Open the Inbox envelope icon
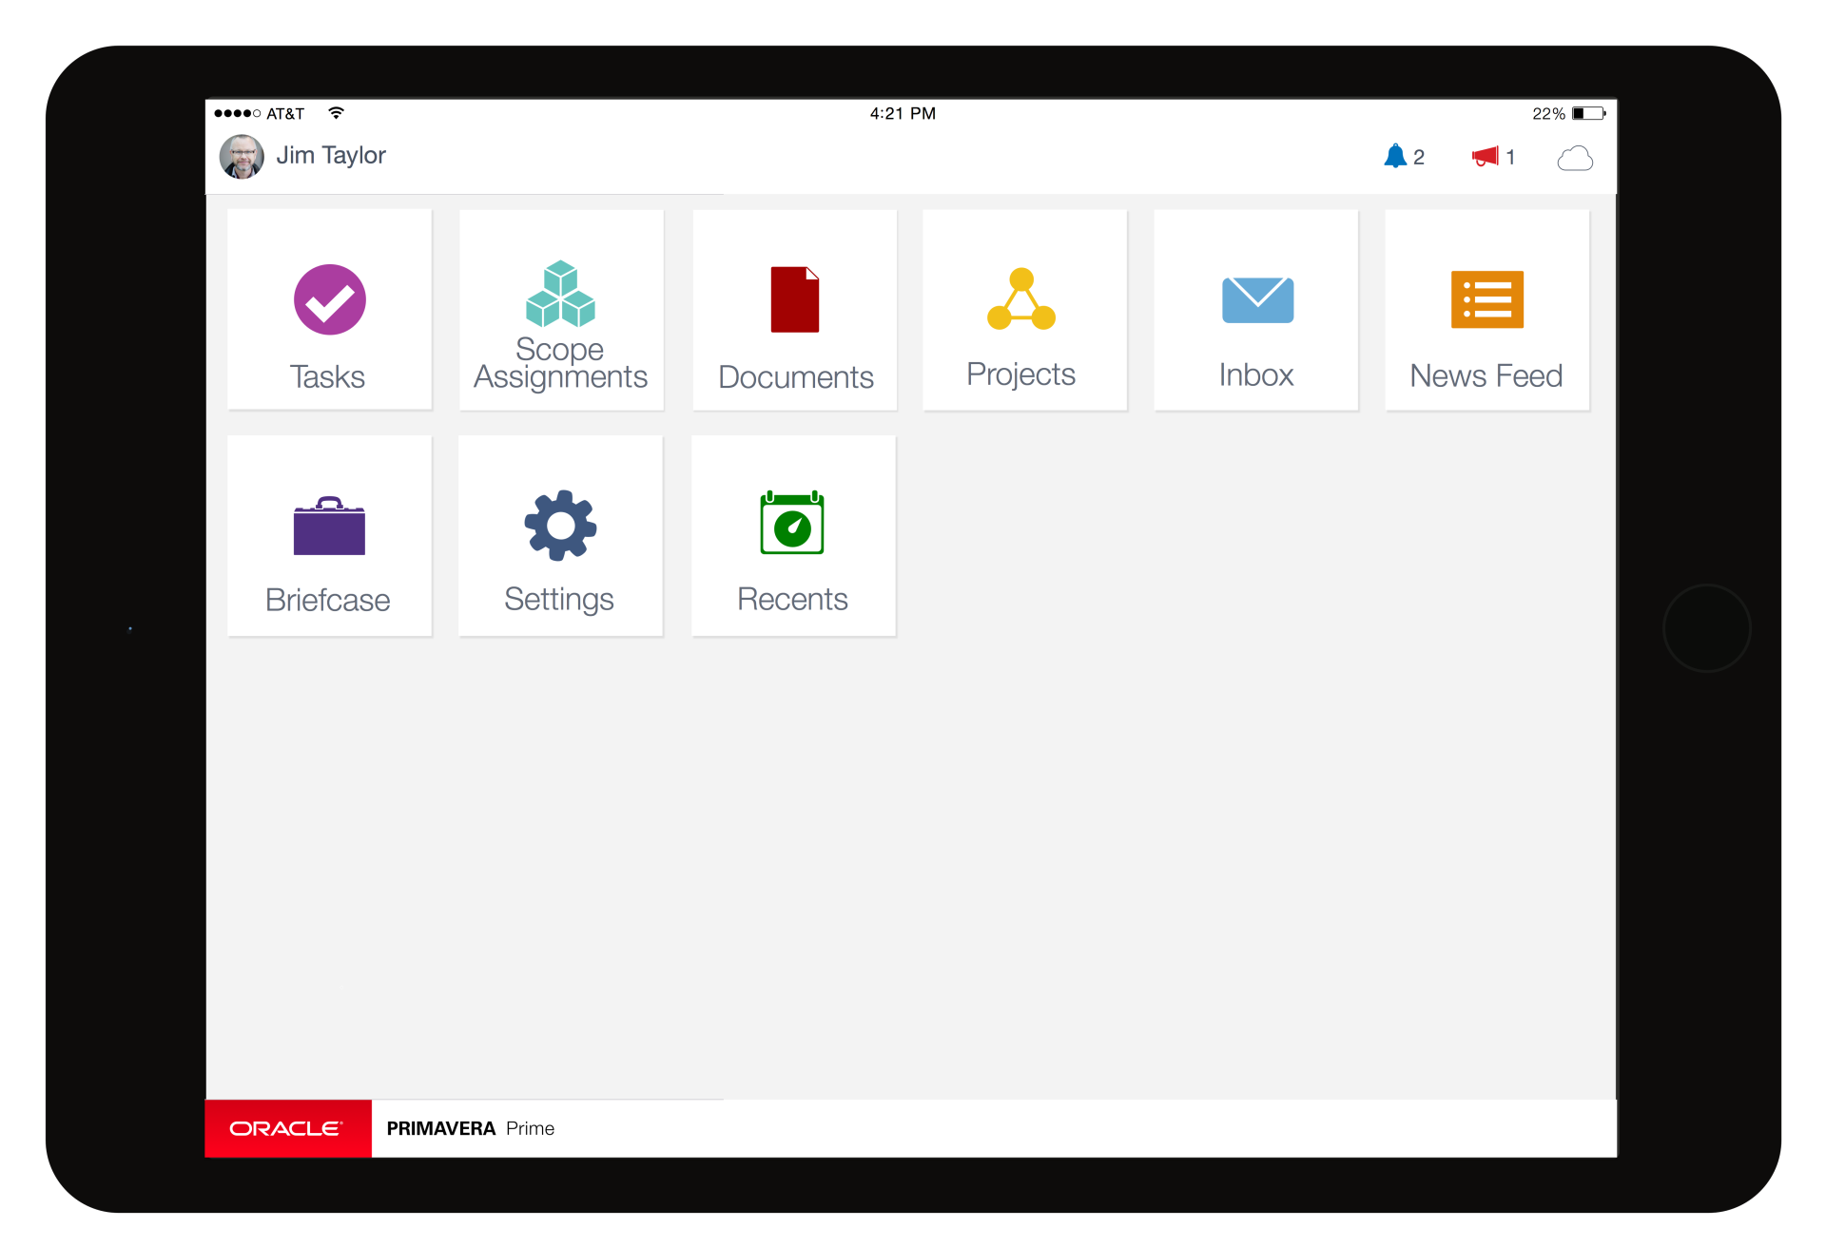This screenshot has height=1247, width=1826. click(x=1257, y=300)
